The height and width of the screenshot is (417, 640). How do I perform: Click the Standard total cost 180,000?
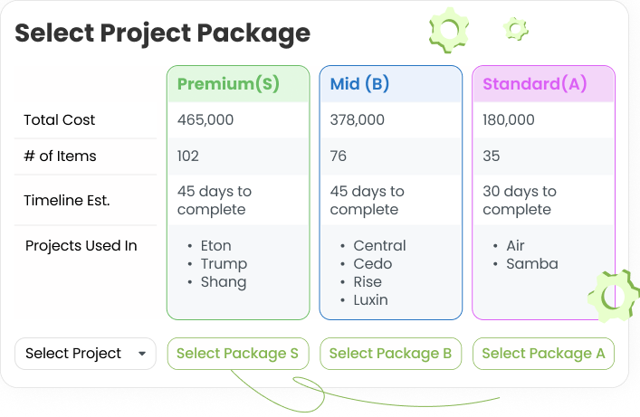pyautogui.click(x=508, y=120)
